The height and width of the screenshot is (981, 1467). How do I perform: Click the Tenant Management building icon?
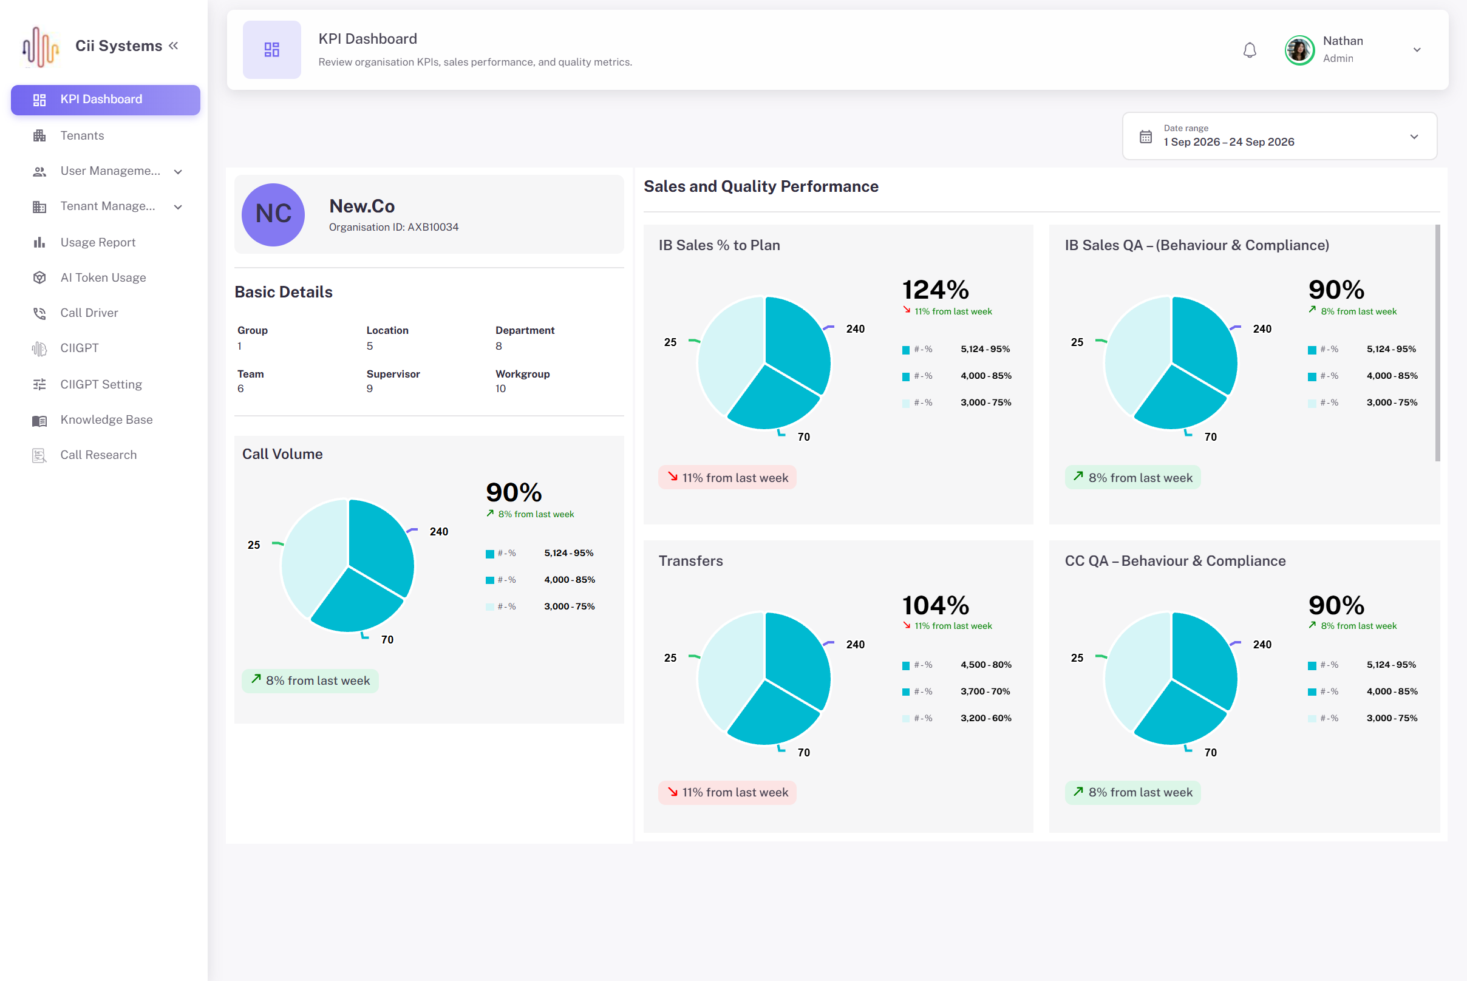point(39,207)
